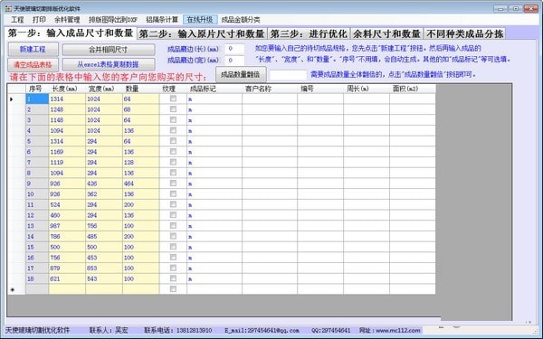Open the 成品金额分类 menu
The image size is (543, 339).
[x=241, y=20]
